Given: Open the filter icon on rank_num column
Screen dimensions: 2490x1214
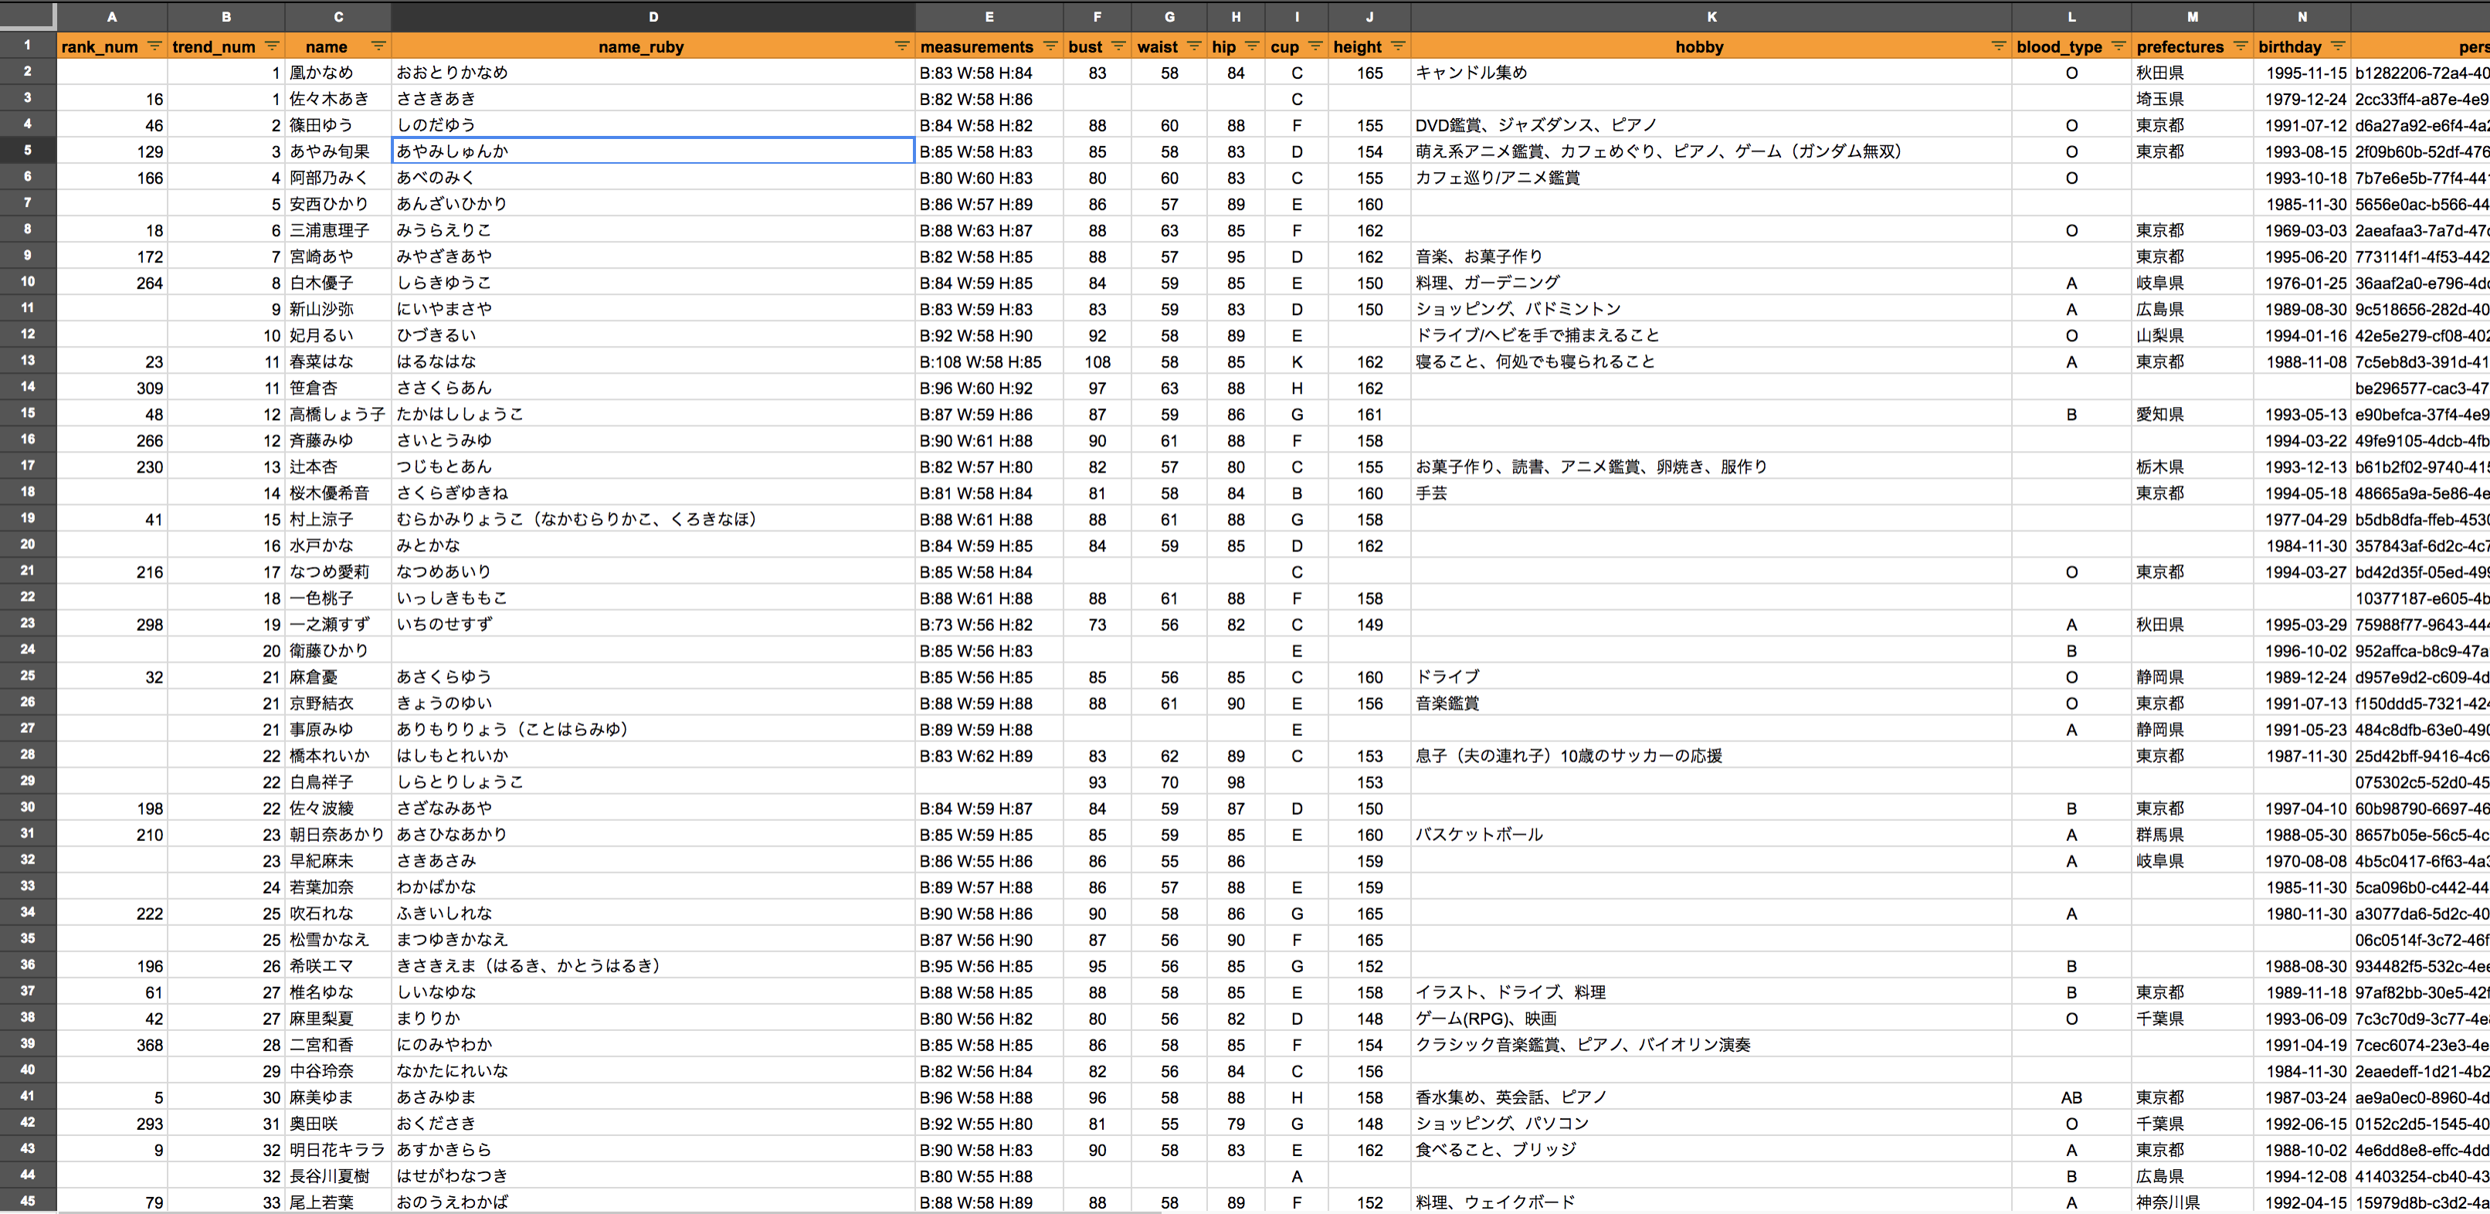Looking at the screenshot, I should [x=154, y=46].
